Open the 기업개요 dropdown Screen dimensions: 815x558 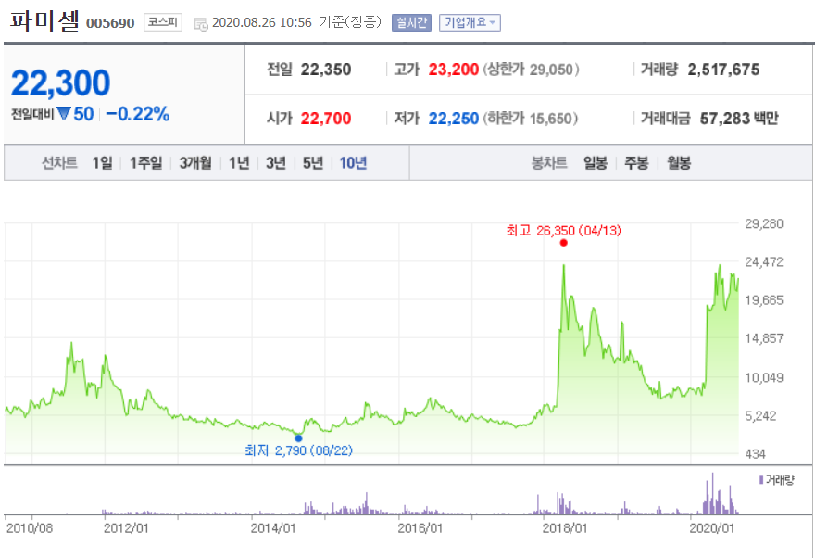(x=470, y=22)
